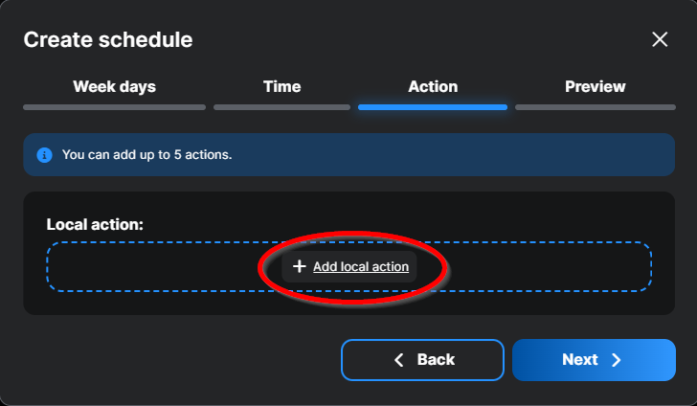Screen dimensions: 697x406
Task: Click the plus icon beside Add local action
Action: [x=299, y=267]
